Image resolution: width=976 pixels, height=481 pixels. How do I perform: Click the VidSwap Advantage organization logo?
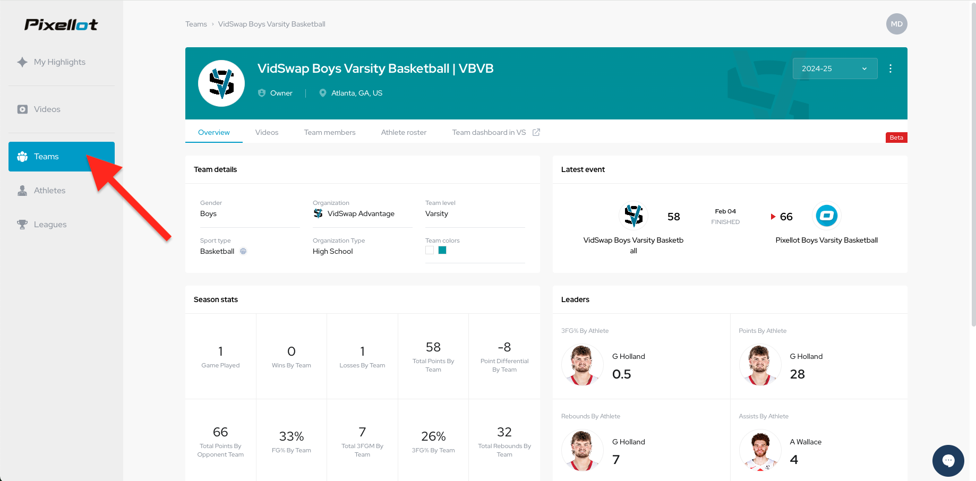(318, 213)
